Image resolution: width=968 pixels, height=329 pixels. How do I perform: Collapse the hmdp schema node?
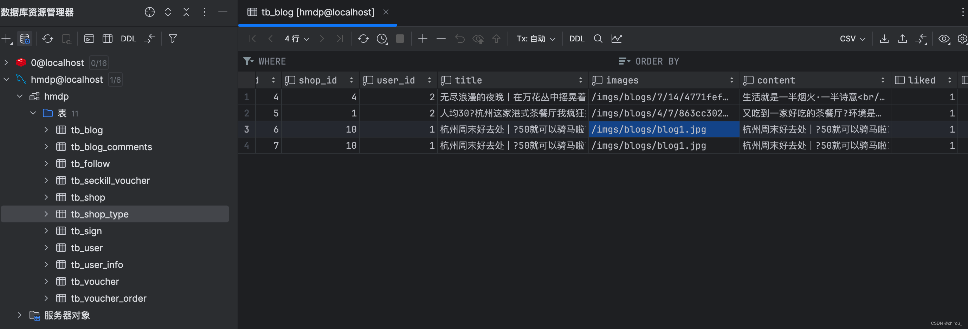[20, 96]
